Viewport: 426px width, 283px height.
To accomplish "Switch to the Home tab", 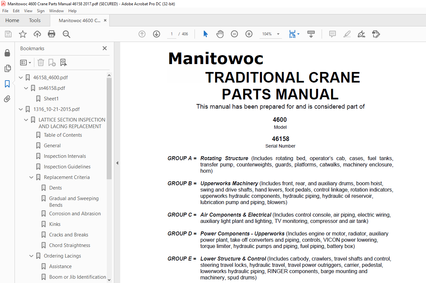I will [12, 20].
